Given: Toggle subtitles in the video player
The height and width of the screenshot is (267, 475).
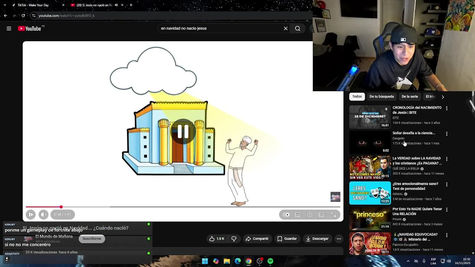Looking at the screenshot, I should pyautogui.click(x=298, y=215).
